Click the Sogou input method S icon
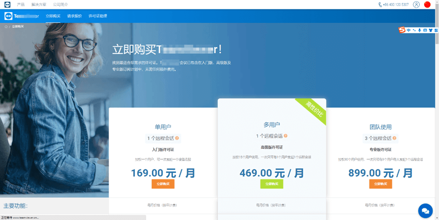439x220 pixels. coord(402,30)
